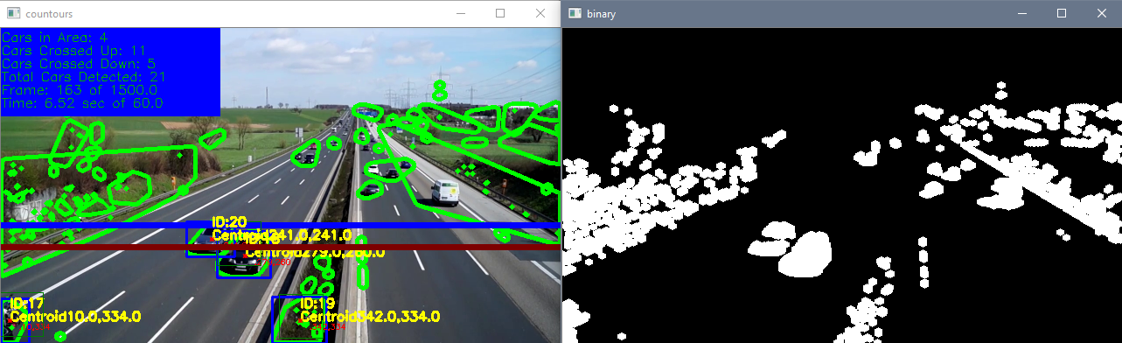Image resolution: width=1122 pixels, height=343 pixels.
Task: Close the countours window
Action: click(x=540, y=14)
